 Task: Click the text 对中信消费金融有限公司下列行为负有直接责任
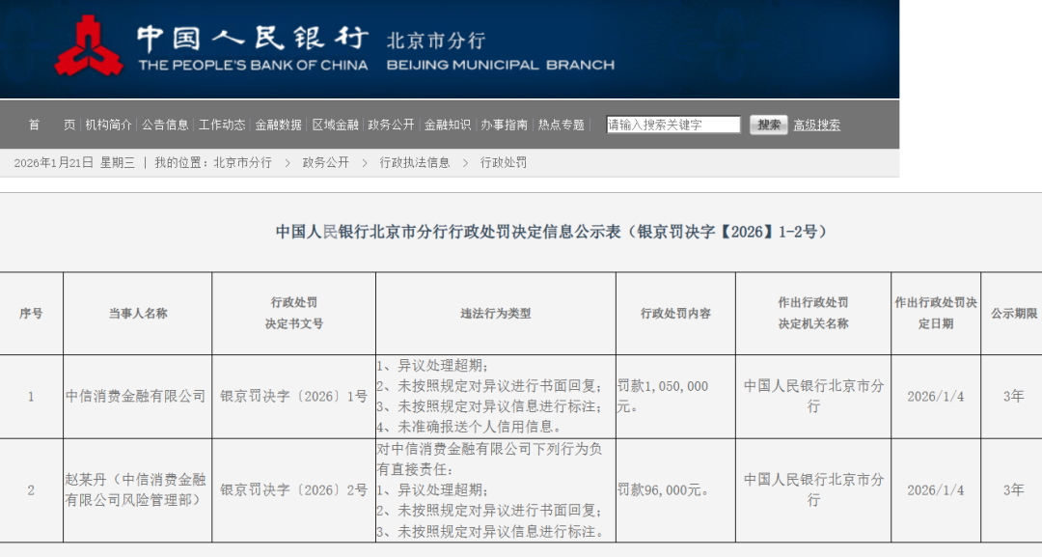point(490,459)
